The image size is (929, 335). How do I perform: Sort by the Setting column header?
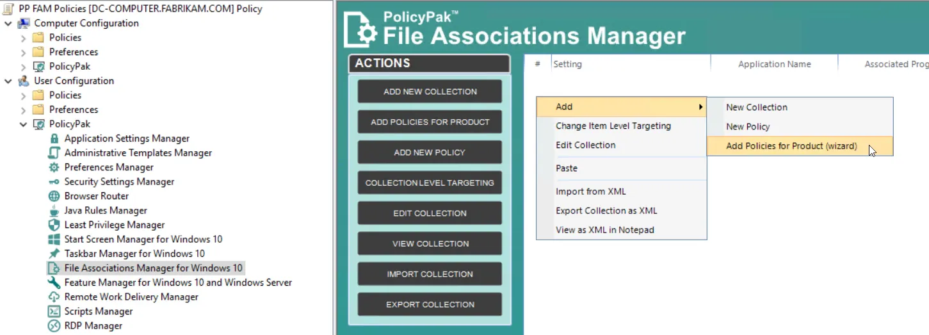point(631,64)
